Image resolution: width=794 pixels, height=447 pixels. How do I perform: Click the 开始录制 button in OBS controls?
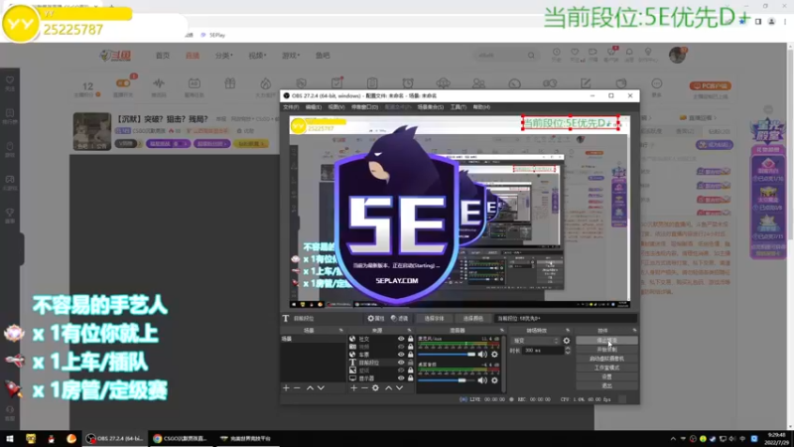pos(606,350)
